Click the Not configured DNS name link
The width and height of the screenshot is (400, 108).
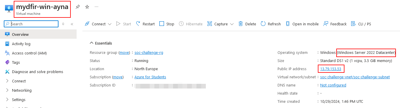[x=333, y=85]
